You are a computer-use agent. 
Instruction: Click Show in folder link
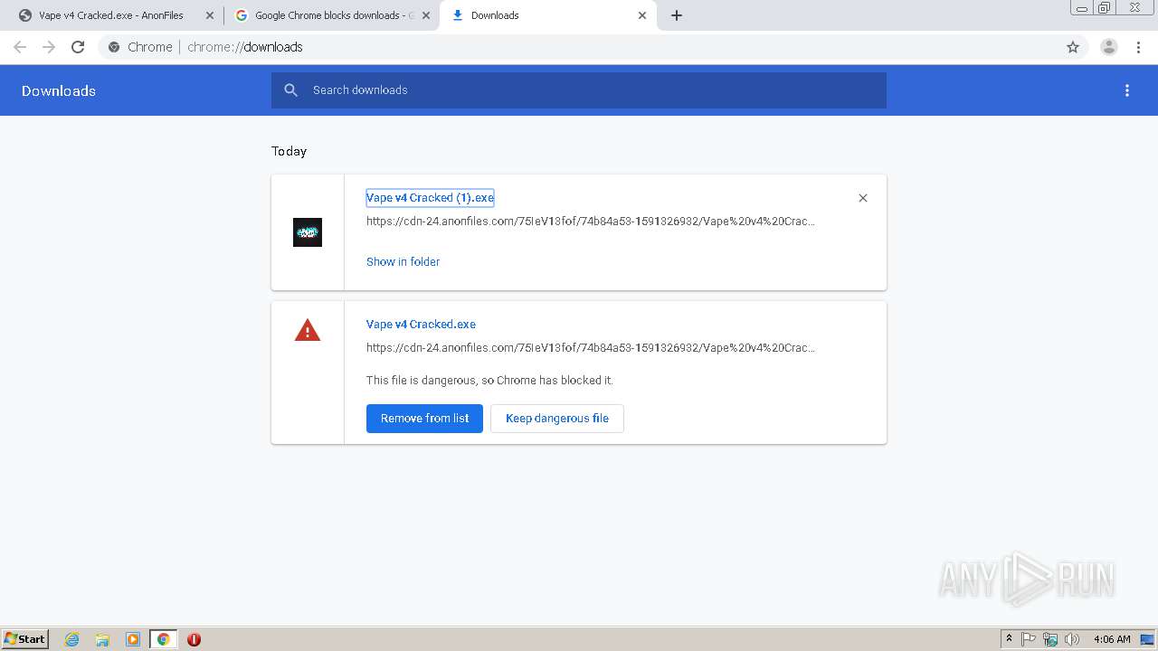click(x=403, y=262)
